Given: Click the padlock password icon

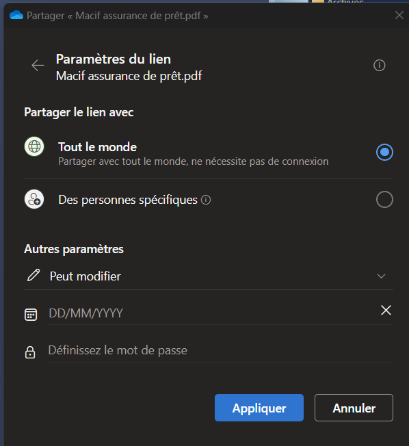Looking at the screenshot, I should tap(30, 352).
